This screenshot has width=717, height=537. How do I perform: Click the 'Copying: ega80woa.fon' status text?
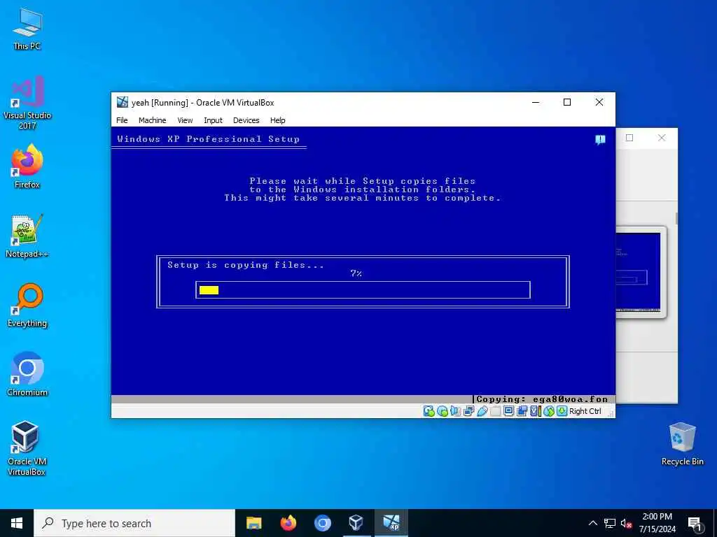(x=542, y=399)
